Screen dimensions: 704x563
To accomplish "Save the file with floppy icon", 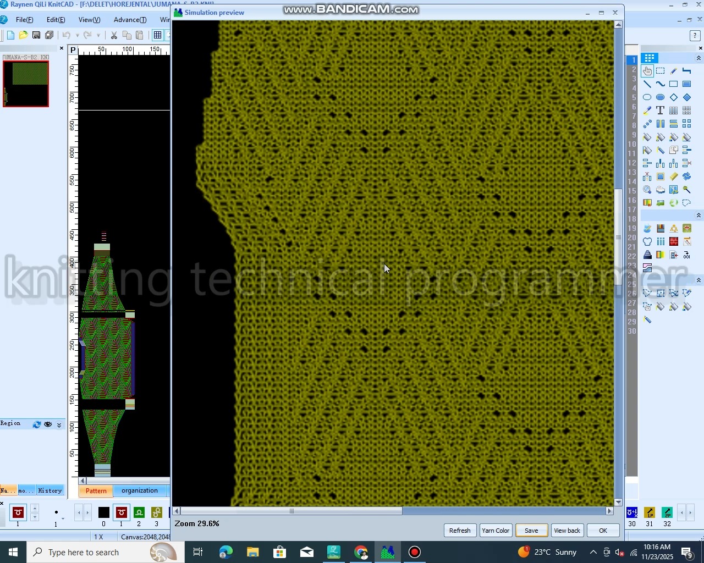I will [x=36, y=35].
